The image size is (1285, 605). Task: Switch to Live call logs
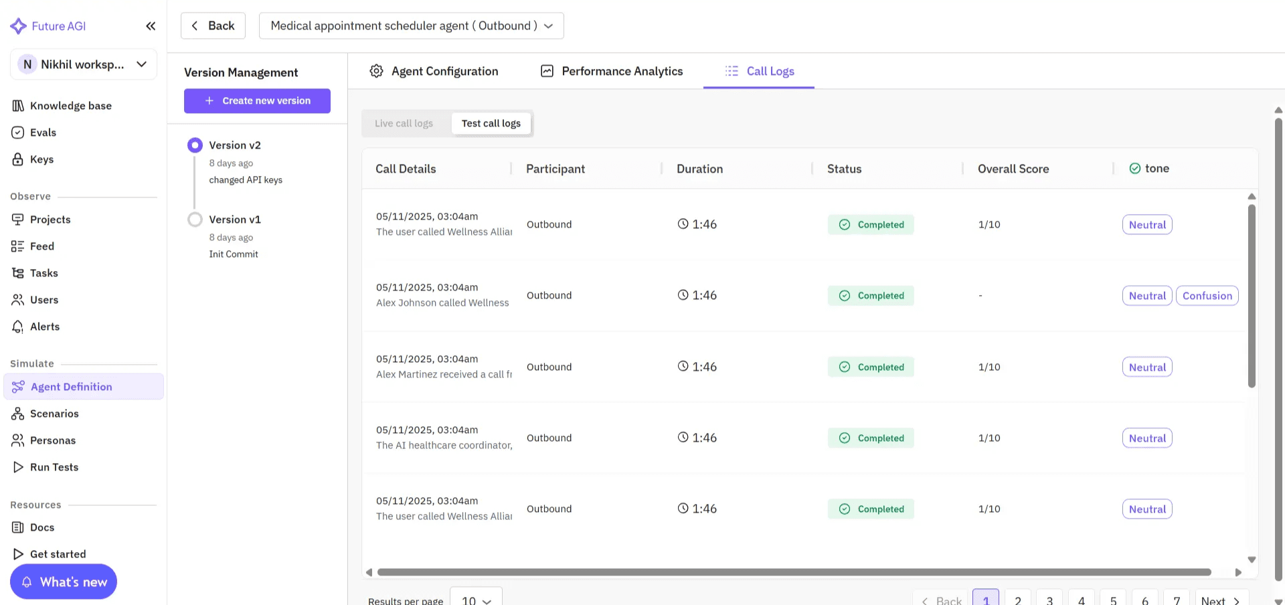click(x=404, y=123)
